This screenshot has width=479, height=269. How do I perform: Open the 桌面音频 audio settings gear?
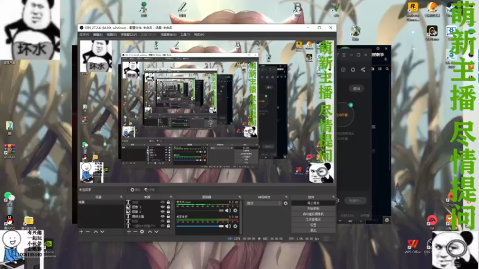click(235, 227)
